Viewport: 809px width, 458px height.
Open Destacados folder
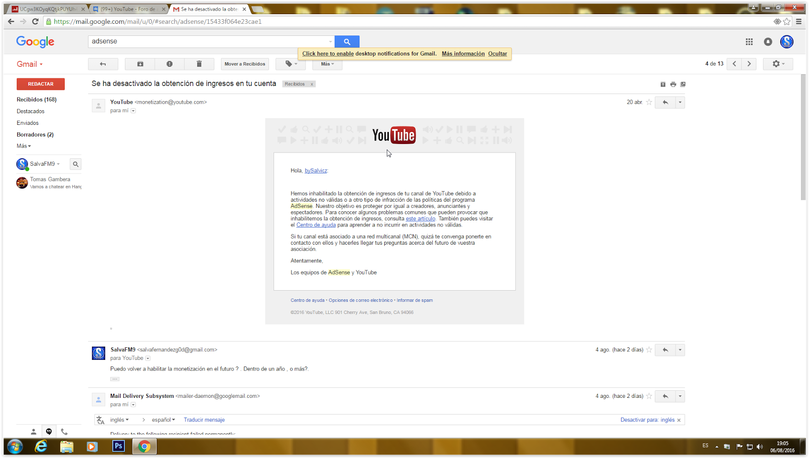(x=30, y=111)
